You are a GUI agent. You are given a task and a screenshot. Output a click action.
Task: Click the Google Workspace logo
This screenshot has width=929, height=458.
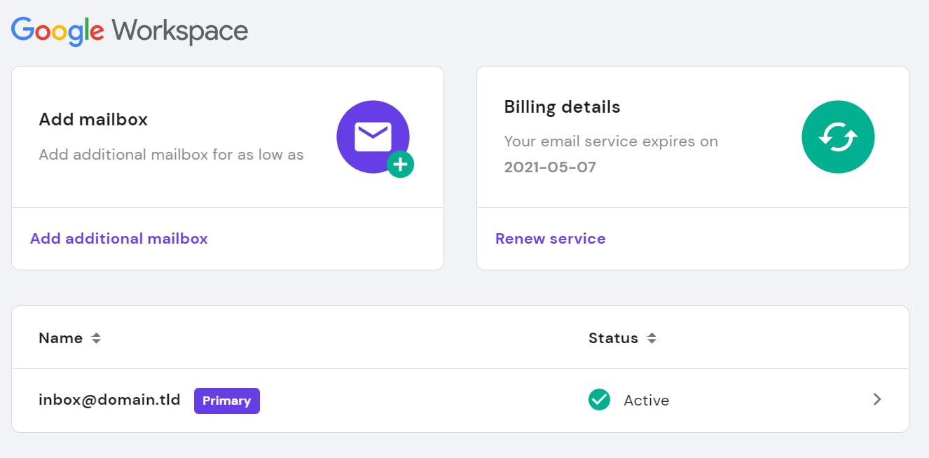[130, 31]
